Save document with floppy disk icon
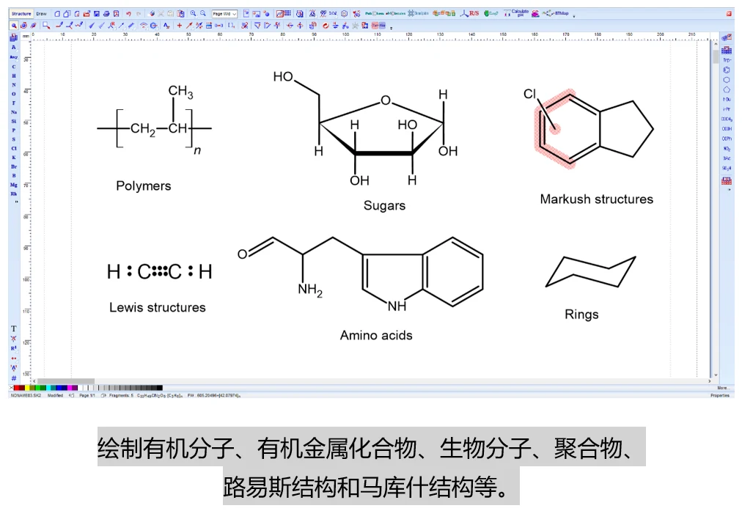This screenshot has width=742, height=511. point(97,14)
